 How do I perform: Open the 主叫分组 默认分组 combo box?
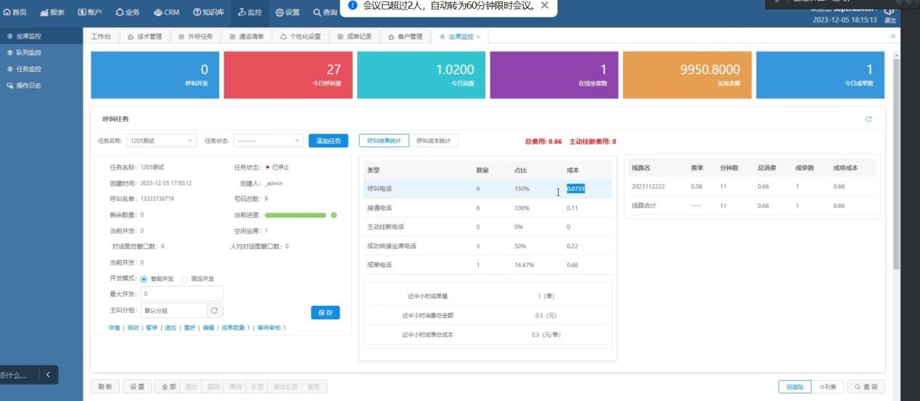pyautogui.click(x=173, y=311)
